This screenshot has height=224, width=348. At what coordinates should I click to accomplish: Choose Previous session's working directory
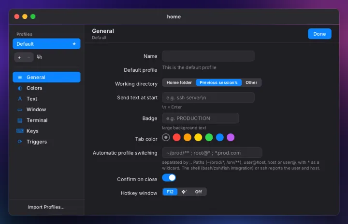[218, 82]
